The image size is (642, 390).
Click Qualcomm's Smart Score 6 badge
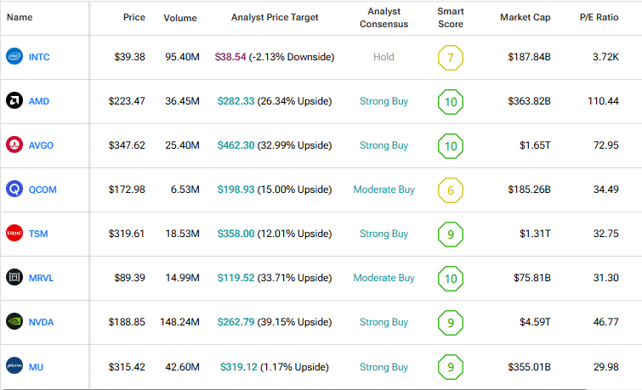(450, 190)
